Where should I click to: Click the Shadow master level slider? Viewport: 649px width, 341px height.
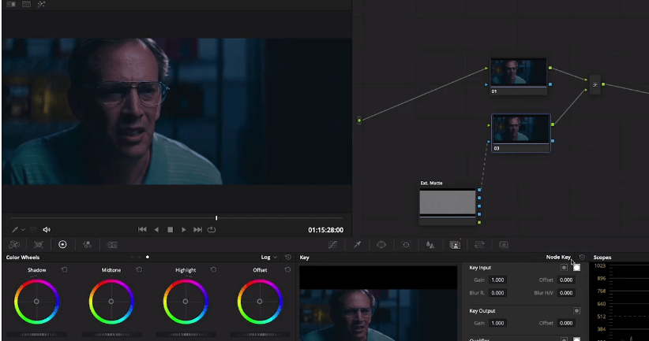tap(37, 335)
